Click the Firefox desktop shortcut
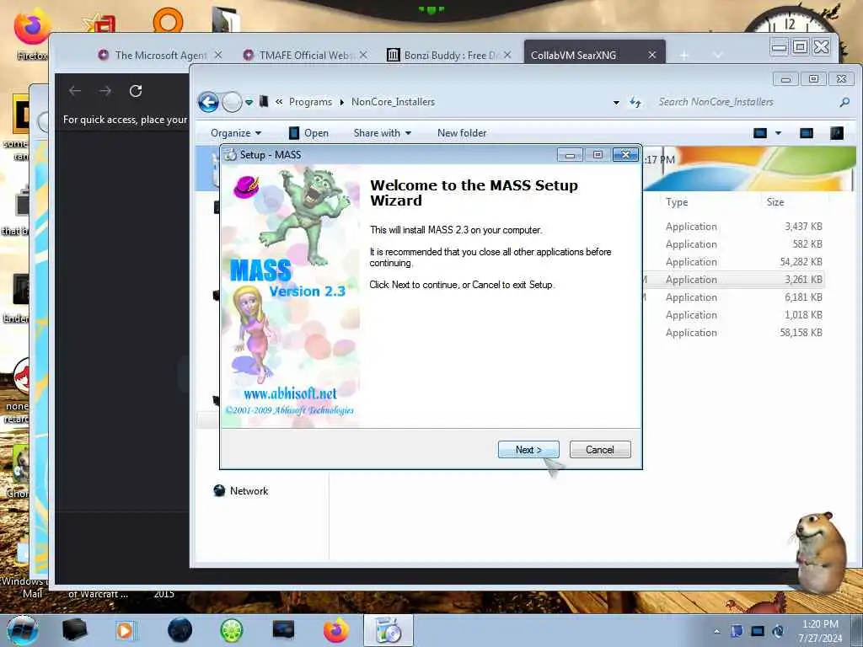The width and height of the screenshot is (863, 647). point(32,33)
